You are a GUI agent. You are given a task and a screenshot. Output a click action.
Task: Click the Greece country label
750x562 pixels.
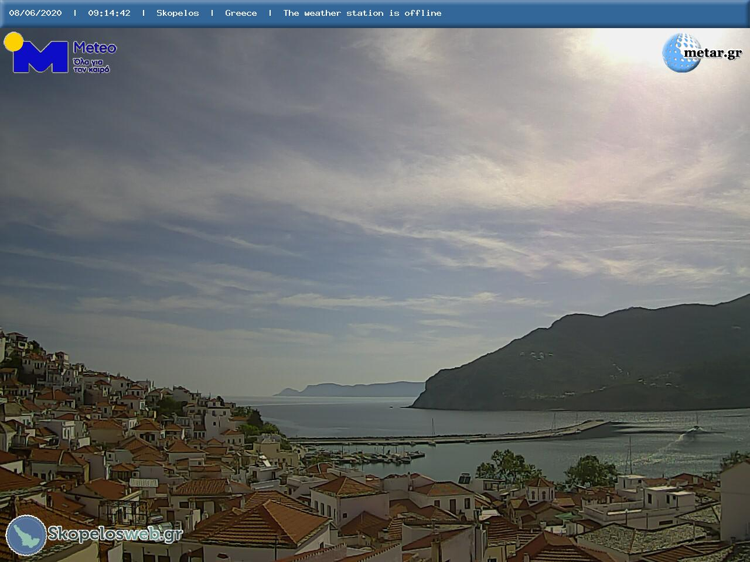click(241, 13)
